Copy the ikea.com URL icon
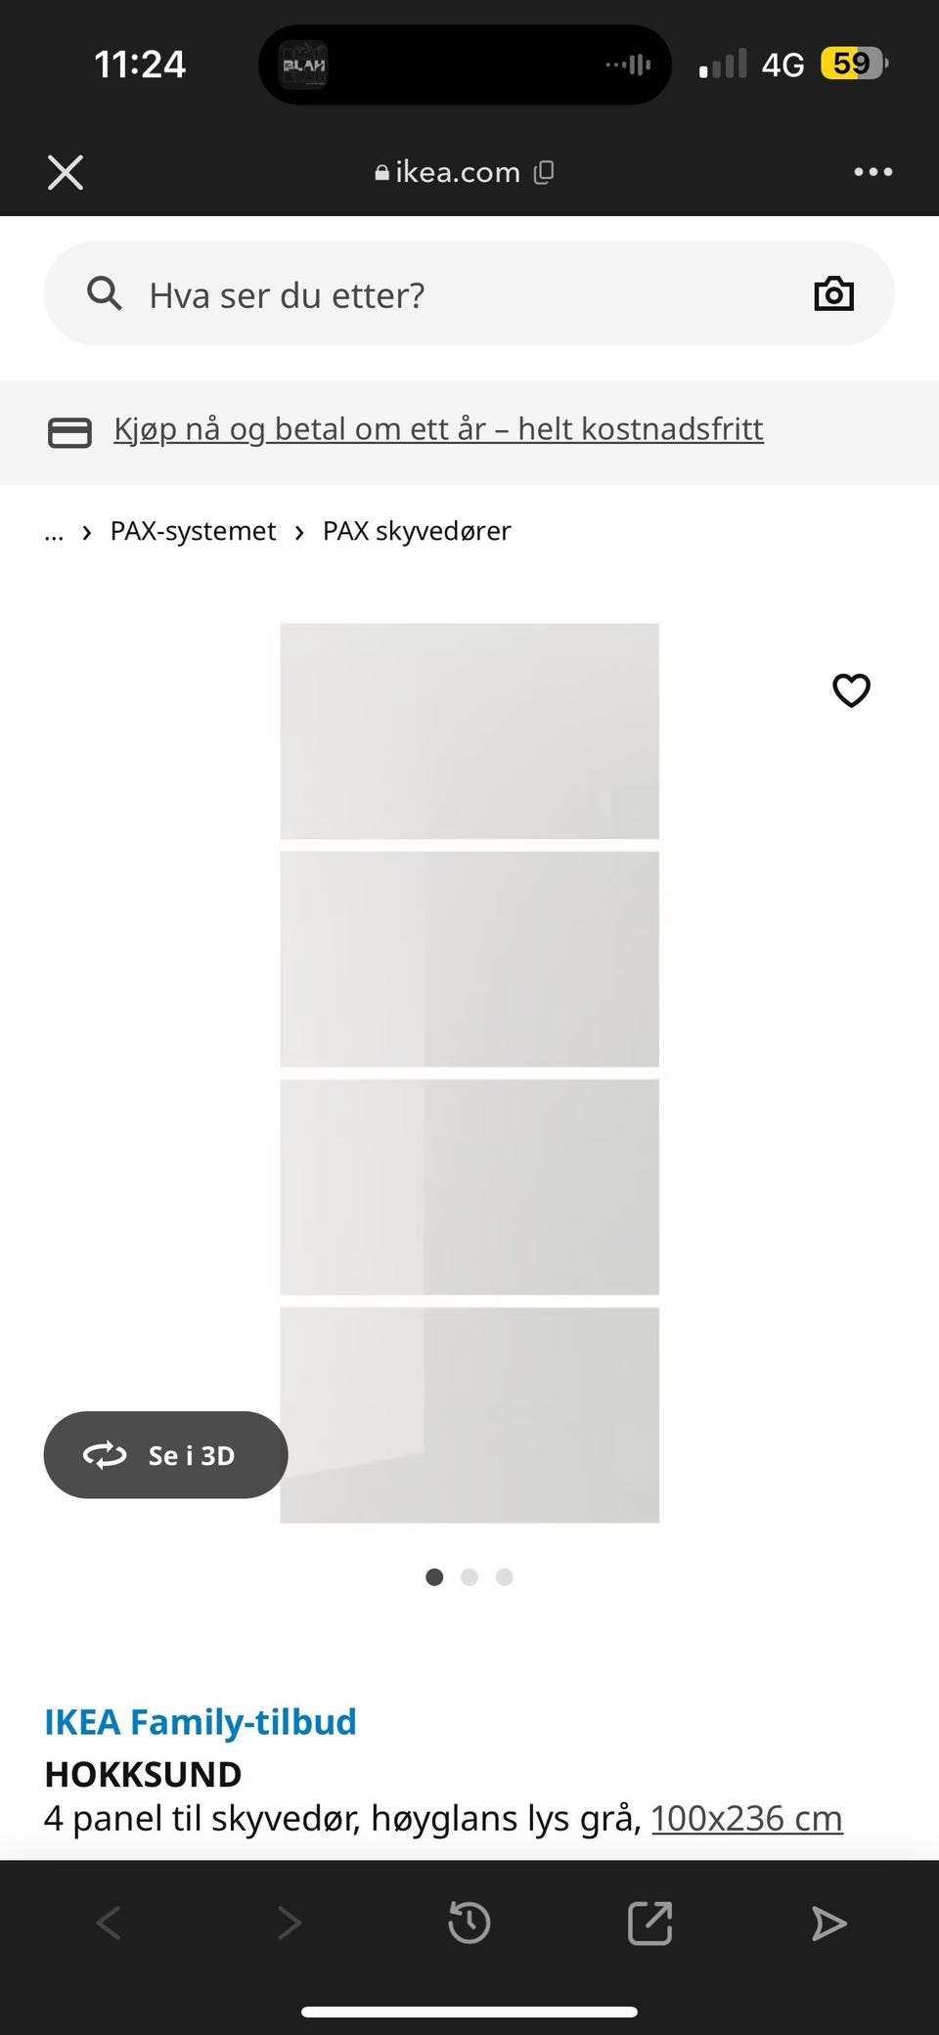Screen dimensions: 939x2035 [544, 172]
